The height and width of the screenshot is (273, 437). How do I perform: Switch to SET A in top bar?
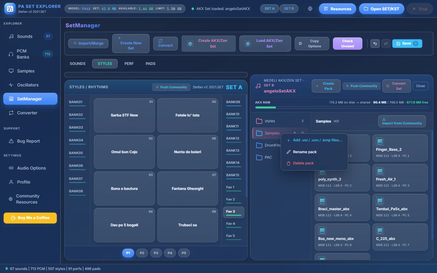click(x=269, y=9)
